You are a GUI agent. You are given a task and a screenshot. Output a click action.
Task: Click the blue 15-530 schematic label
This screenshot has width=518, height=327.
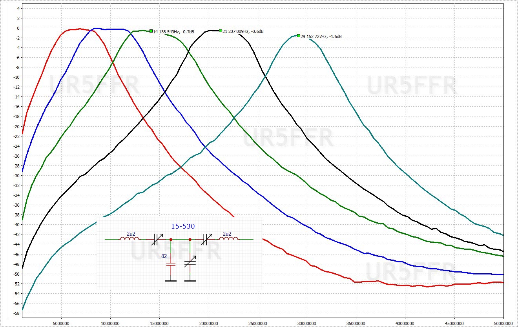tap(183, 227)
